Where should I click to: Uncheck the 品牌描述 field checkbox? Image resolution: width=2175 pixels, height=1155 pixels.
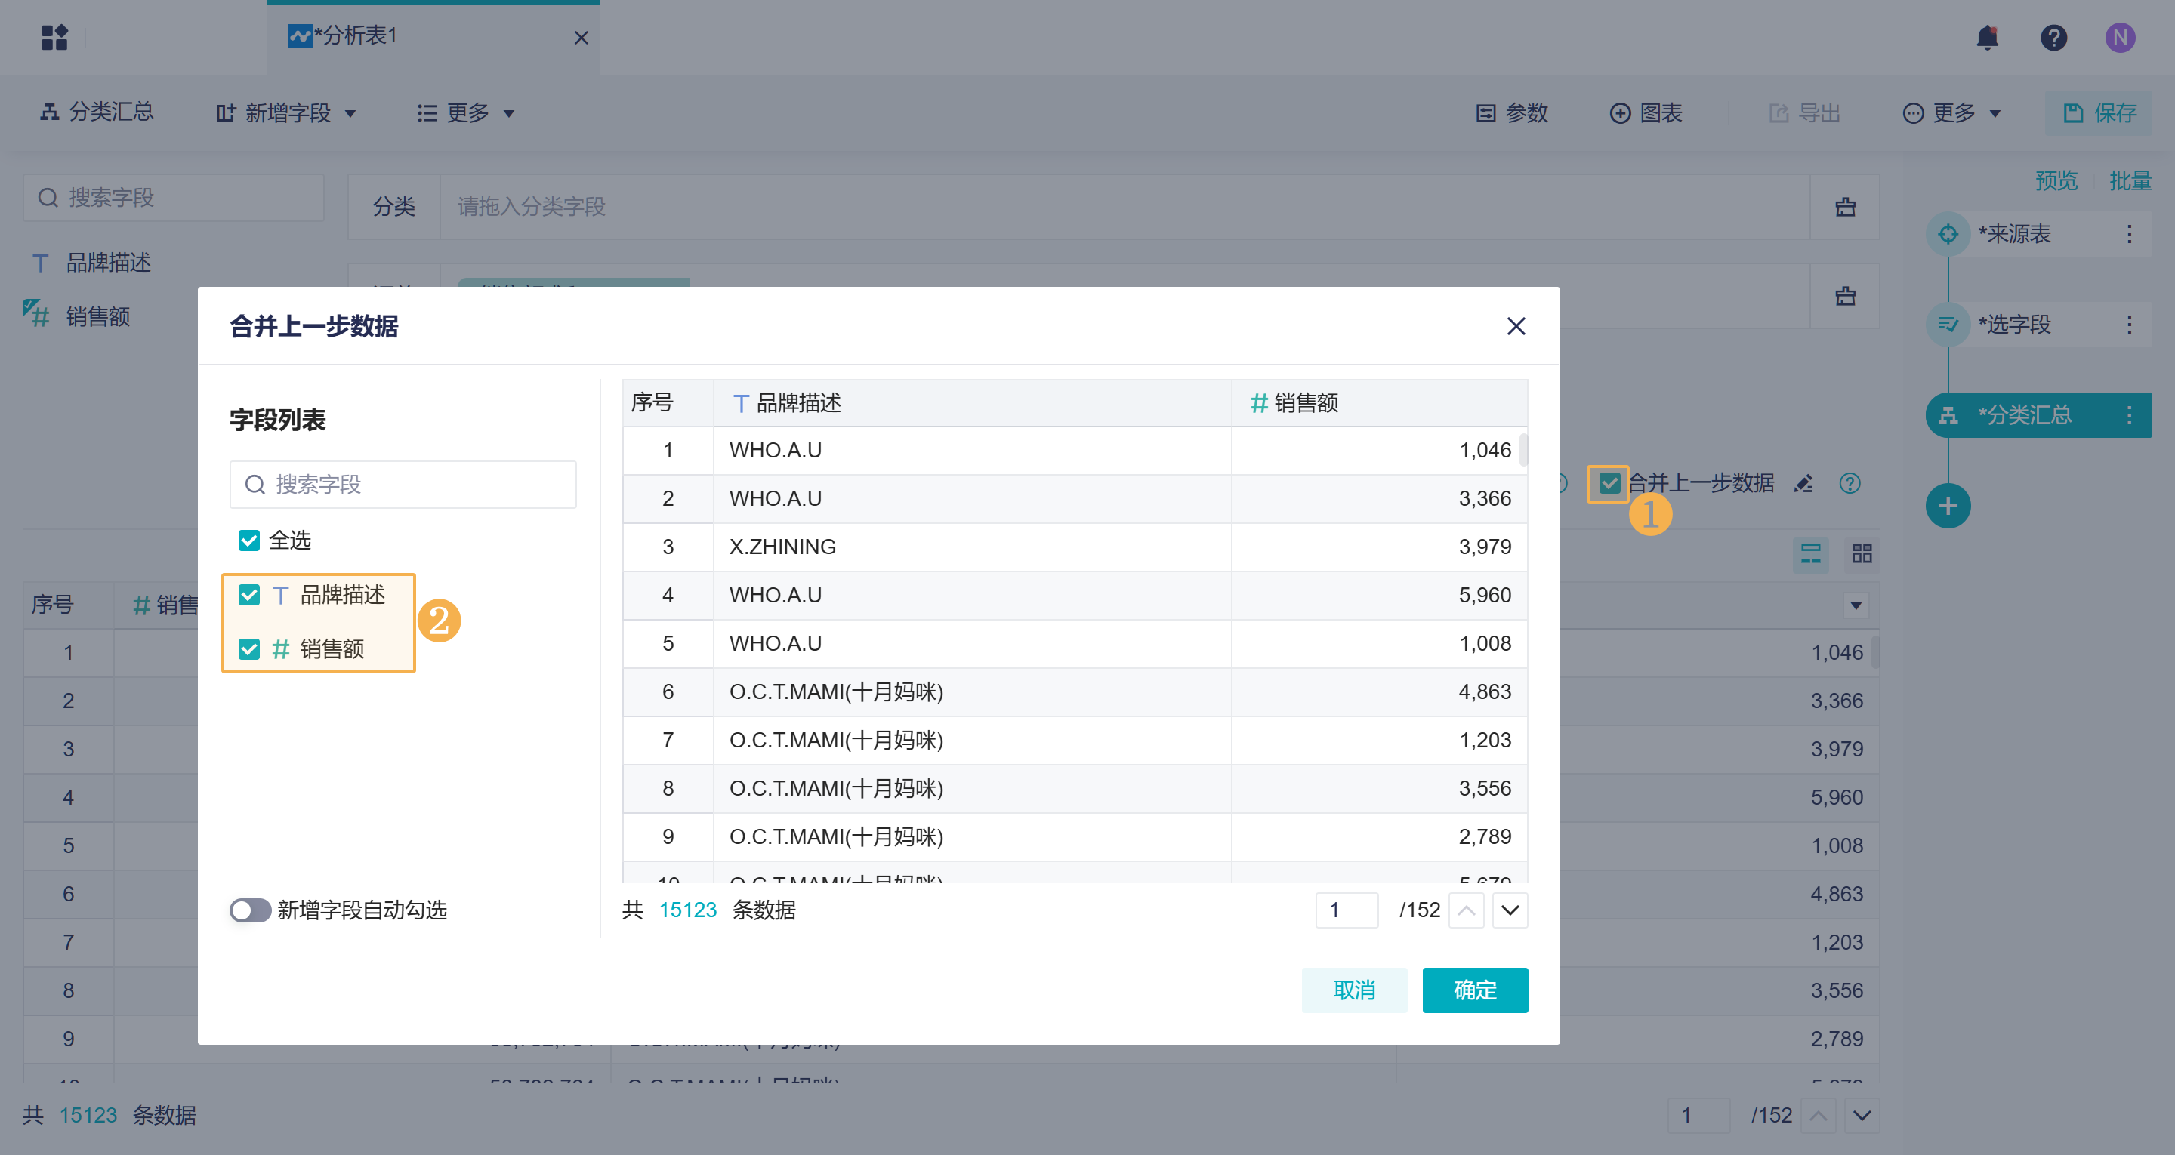click(249, 595)
